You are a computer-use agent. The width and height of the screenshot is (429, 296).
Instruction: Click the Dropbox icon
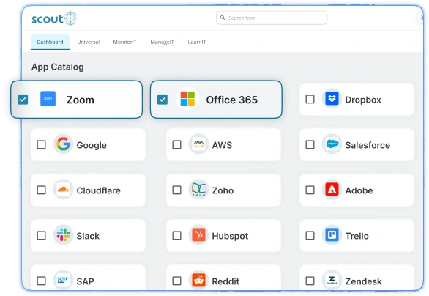tap(332, 99)
